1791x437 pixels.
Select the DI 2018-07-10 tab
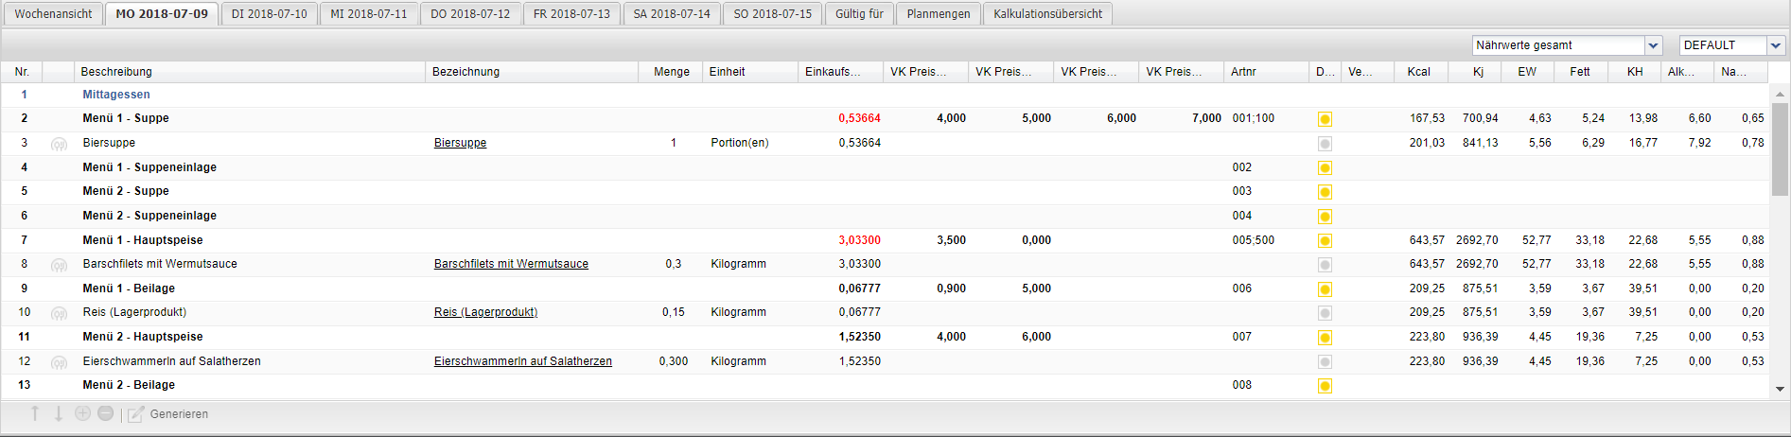pos(270,14)
